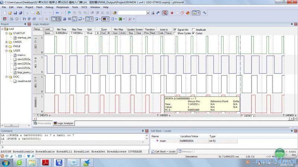Switch to the Disassembly tab
Image resolution: width=298 pixels, height=167 pixels.
43,123
